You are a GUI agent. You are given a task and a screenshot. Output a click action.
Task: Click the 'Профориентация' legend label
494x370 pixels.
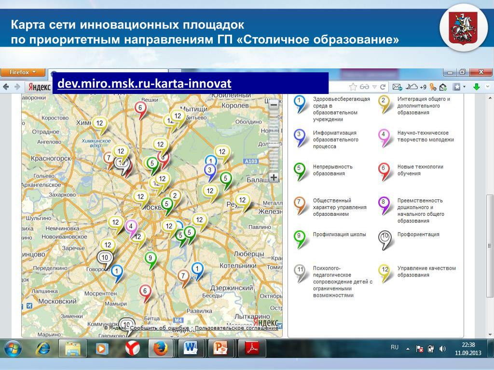(418, 235)
